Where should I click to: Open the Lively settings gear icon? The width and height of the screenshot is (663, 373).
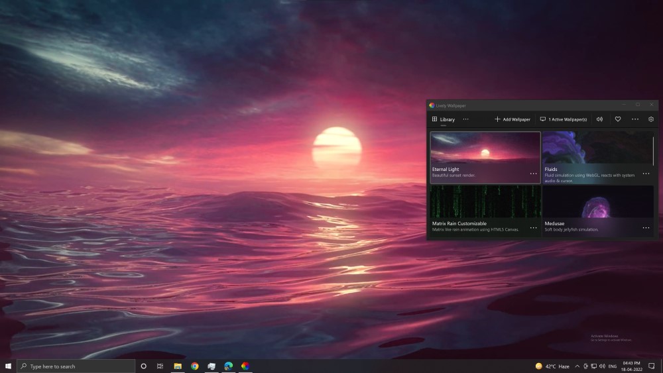click(x=651, y=119)
